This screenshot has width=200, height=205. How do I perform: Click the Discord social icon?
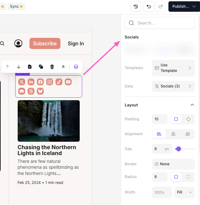click(22, 91)
